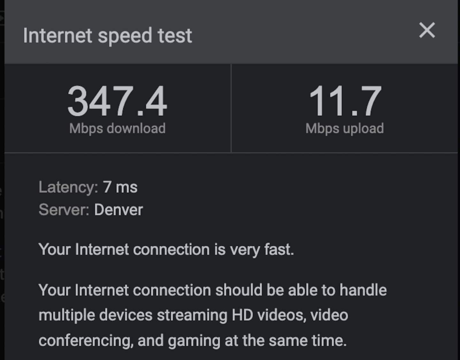Click the word "gaming" in the description
Image resolution: width=460 pixels, height=360 pixels.
[x=194, y=341]
